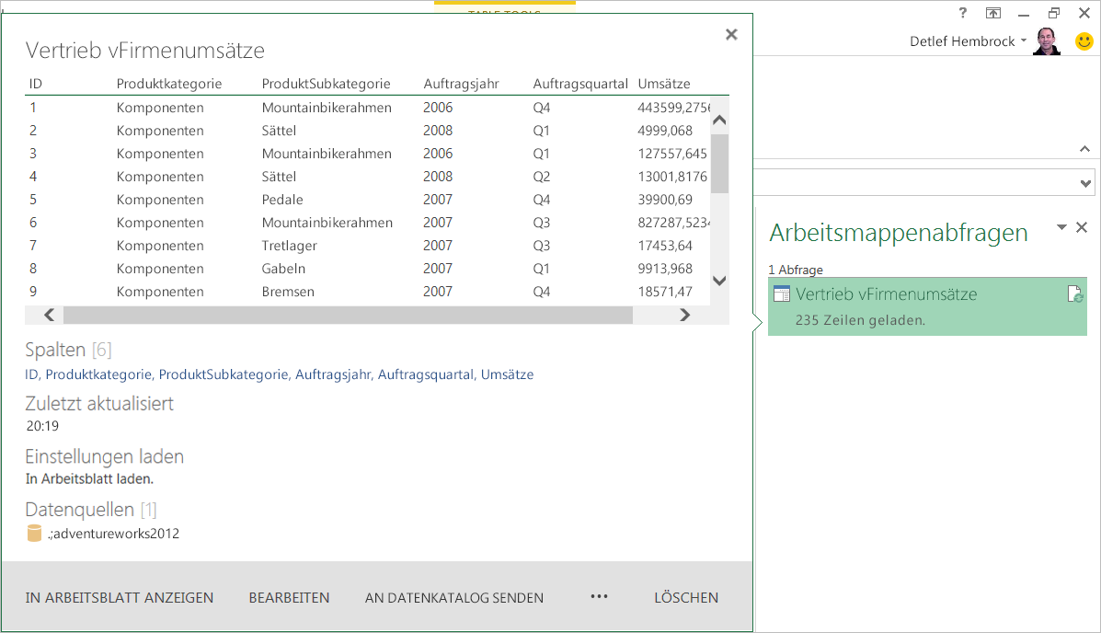Close the Arbeitsmappenabfragen task pane

click(x=1082, y=227)
